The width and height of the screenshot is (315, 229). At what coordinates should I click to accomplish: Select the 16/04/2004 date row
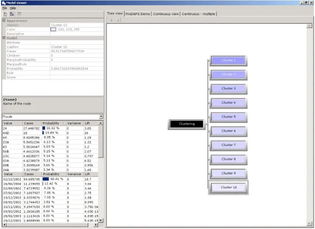[x=50, y=184]
